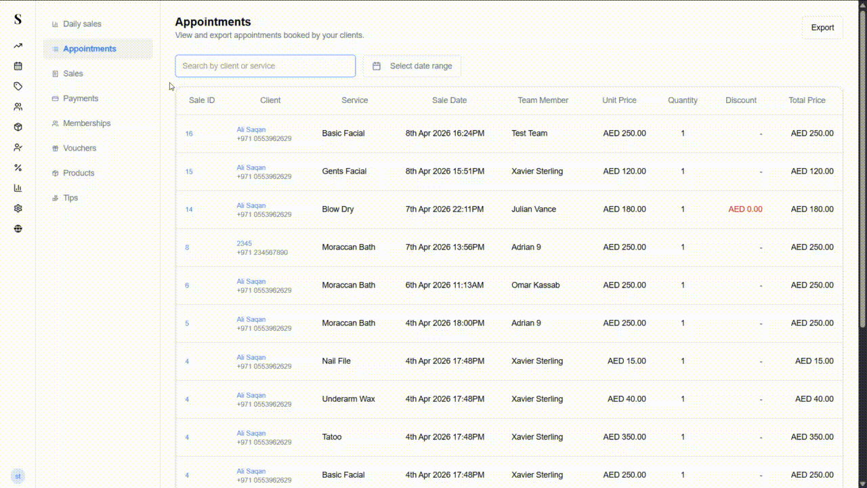Screen dimensions: 867x488
Task: Open the settings gear icon in the left rail
Action: tap(17, 208)
